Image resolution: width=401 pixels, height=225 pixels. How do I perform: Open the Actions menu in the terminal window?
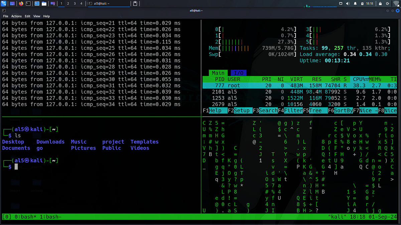coord(16,16)
